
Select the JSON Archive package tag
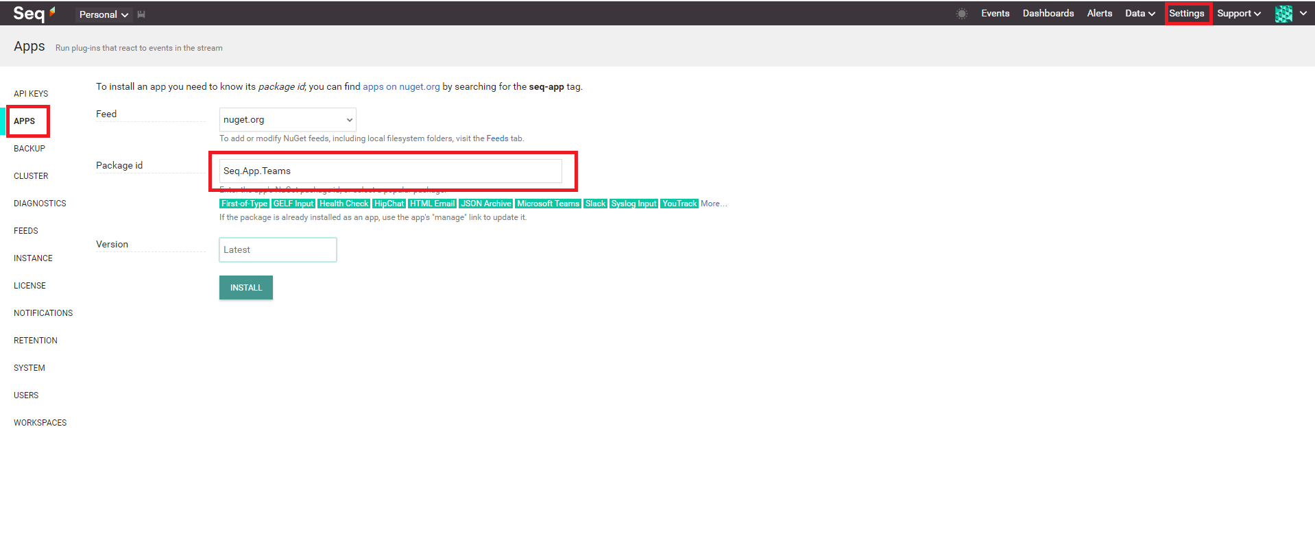click(485, 204)
